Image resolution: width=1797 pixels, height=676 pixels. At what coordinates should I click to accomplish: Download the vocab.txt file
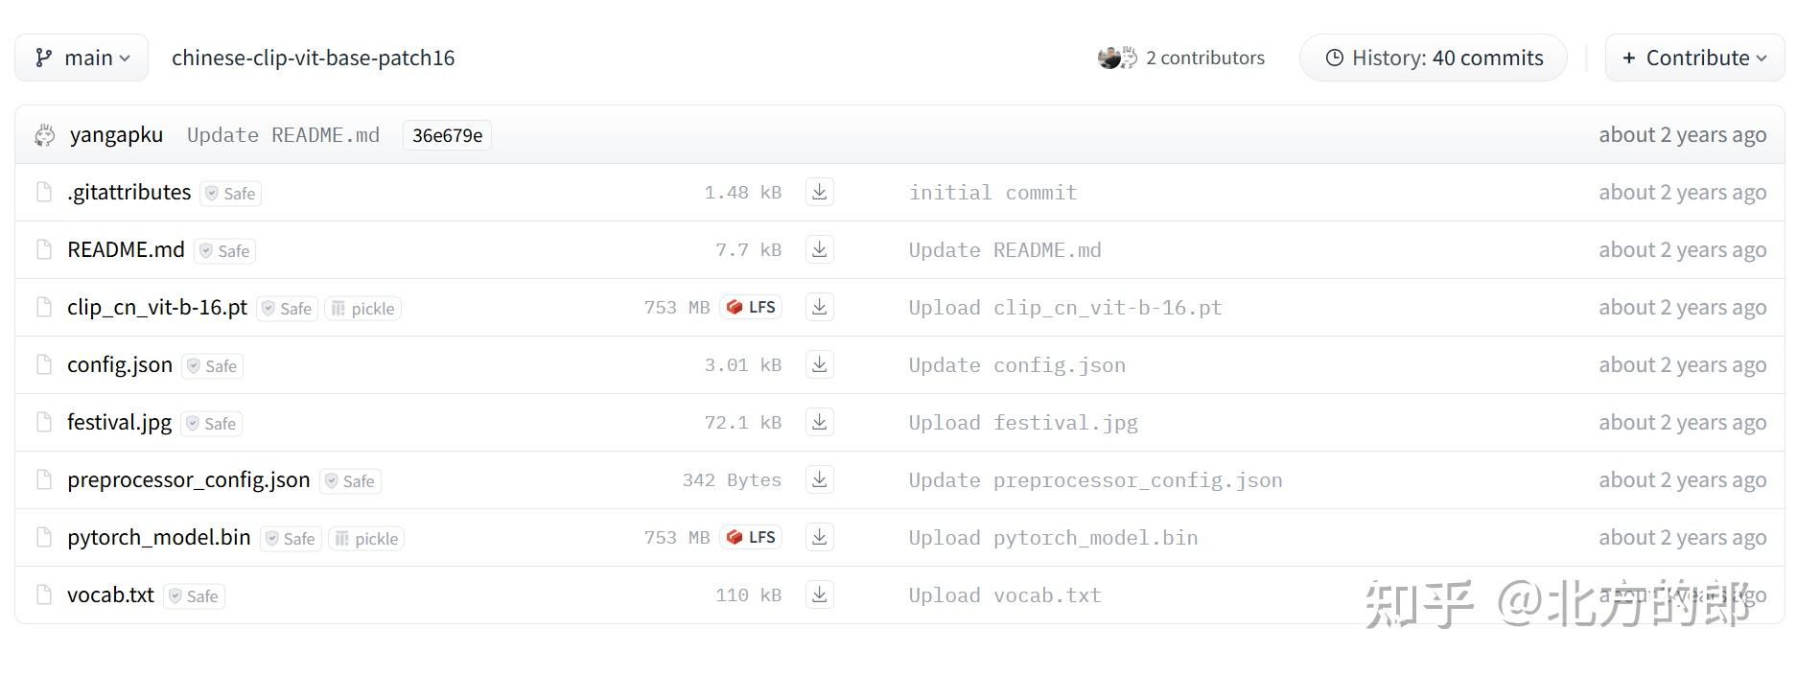(819, 594)
